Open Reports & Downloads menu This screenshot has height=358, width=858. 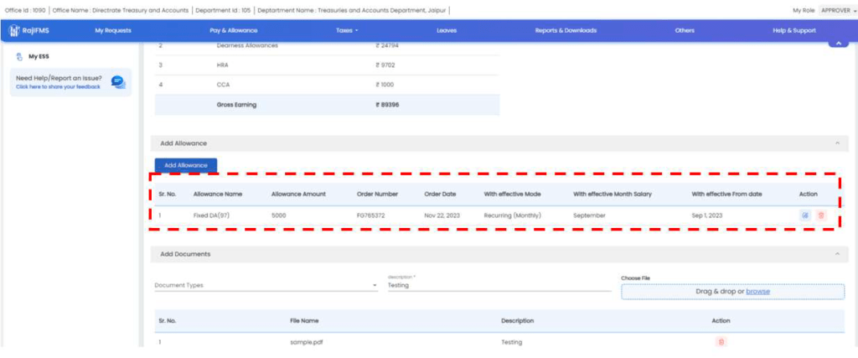coord(566,31)
